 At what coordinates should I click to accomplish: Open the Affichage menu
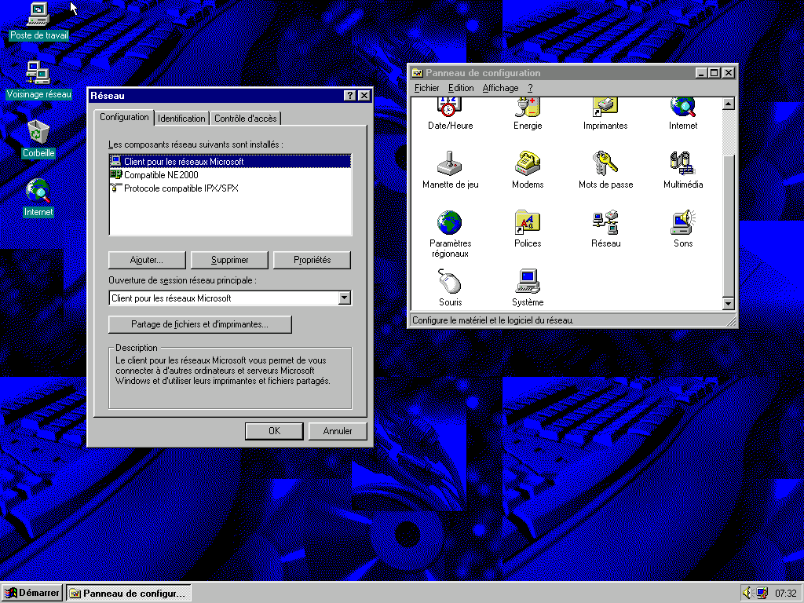click(x=500, y=88)
